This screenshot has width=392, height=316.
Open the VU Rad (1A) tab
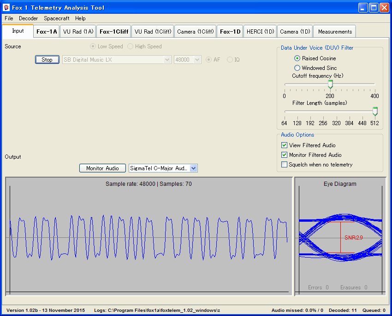click(x=78, y=32)
